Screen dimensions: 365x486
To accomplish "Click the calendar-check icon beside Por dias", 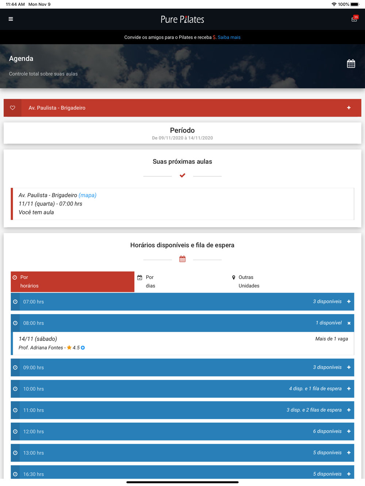I will click(x=140, y=278).
